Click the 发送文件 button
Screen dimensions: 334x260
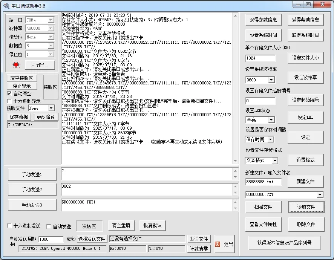(199, 239)
